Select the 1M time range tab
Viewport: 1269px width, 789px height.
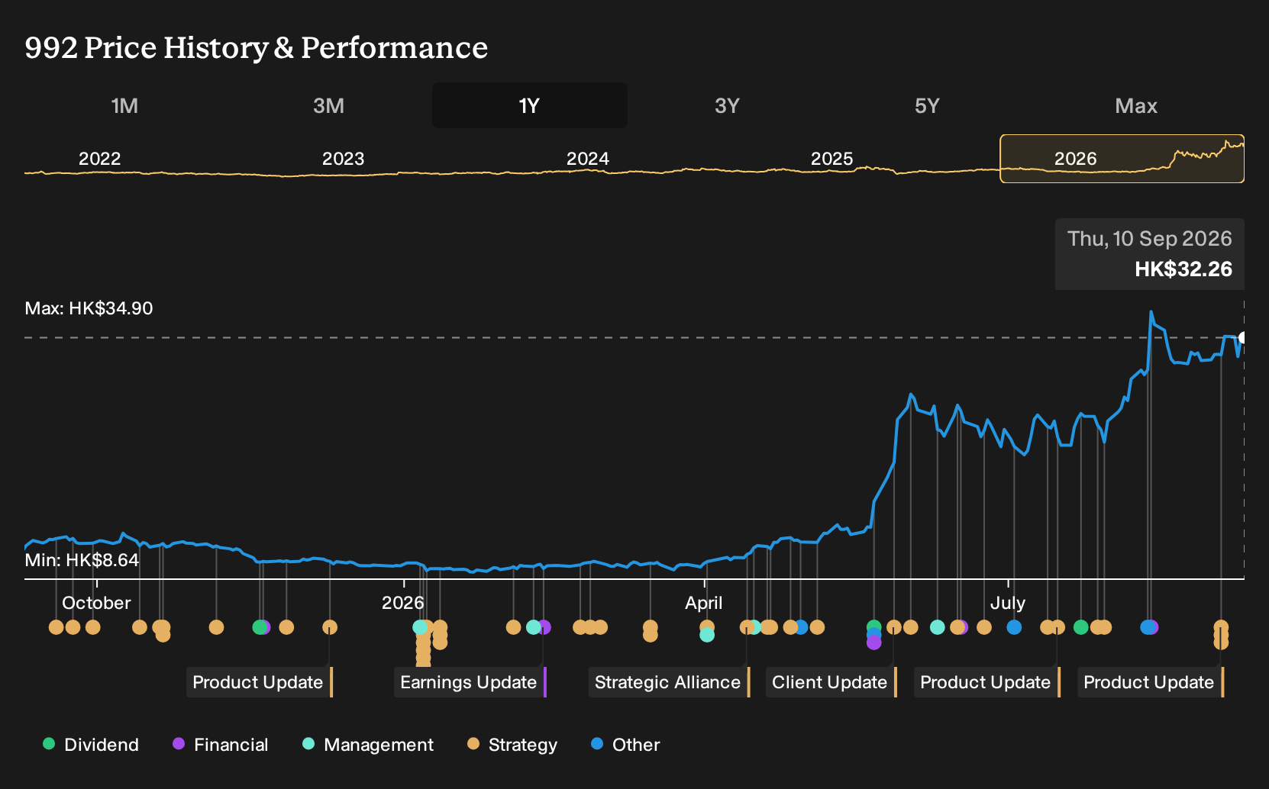click(124, 105)
